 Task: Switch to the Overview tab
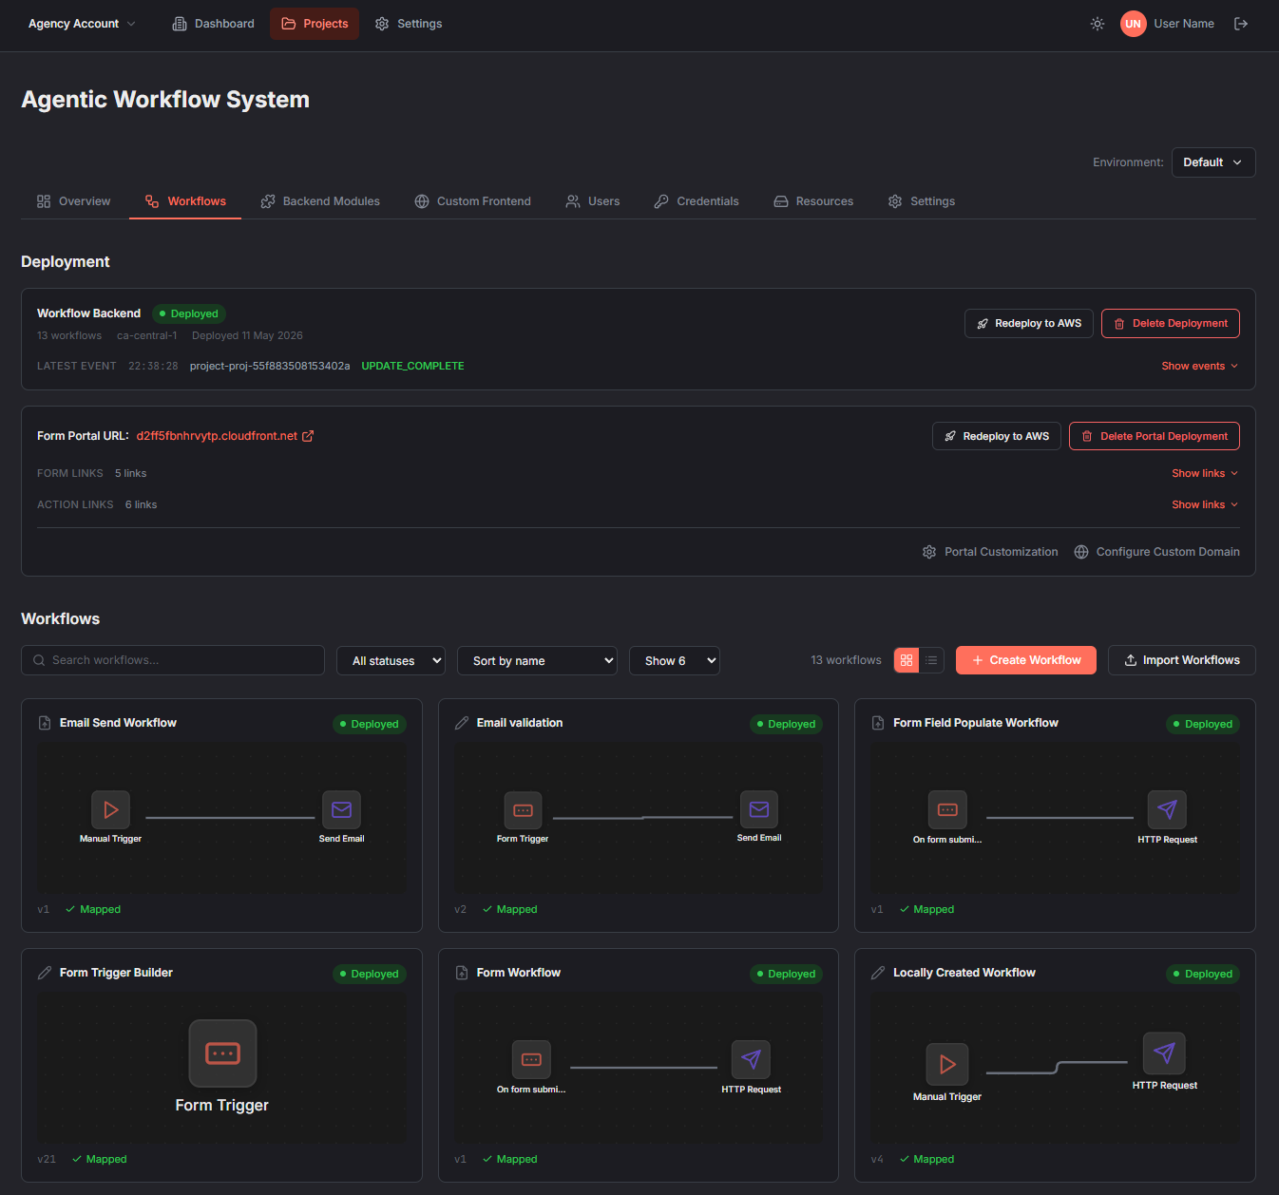73,201
